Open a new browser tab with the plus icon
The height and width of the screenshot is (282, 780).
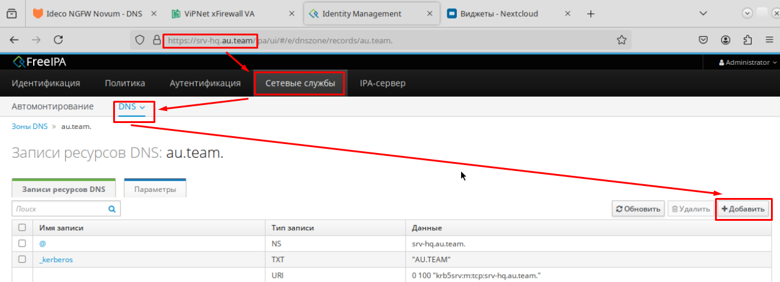pyautogui.click(x=590, y=13)
